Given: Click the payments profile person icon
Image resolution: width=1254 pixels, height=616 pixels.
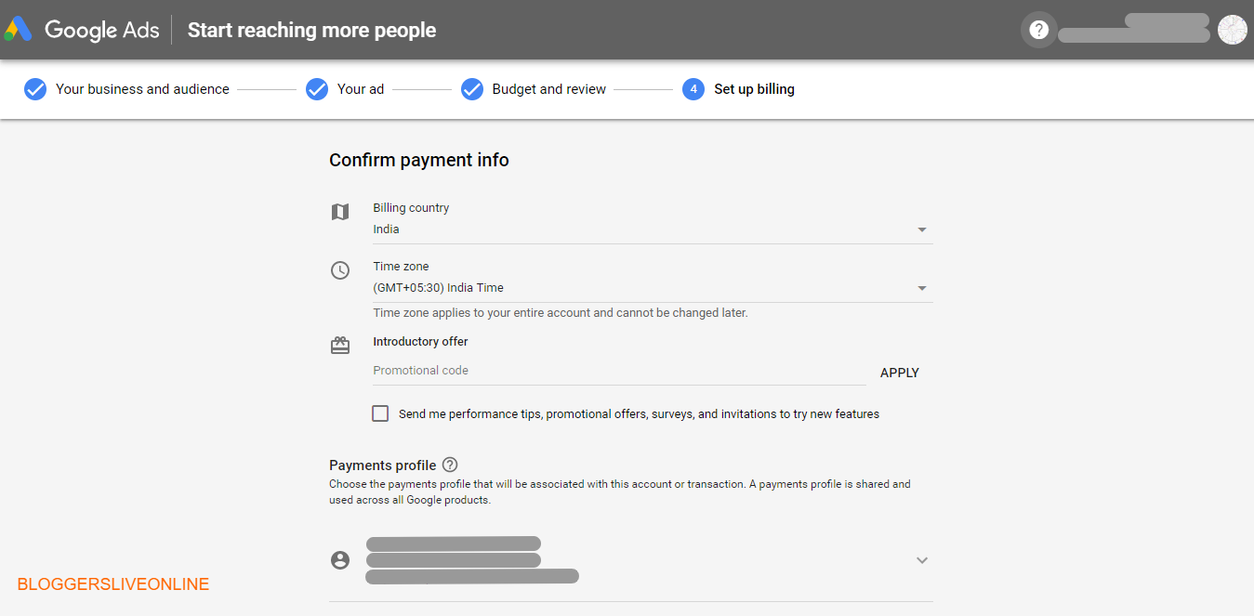Looking at the screenshot, I should [340, 560].
